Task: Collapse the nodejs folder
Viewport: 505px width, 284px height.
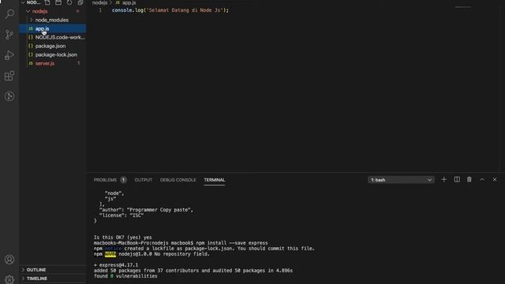Action: [x=28, y=11]
